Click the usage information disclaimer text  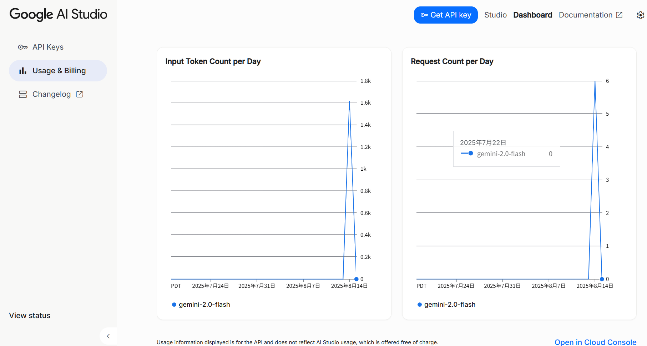pyautogui.click(x=297, y=342)
